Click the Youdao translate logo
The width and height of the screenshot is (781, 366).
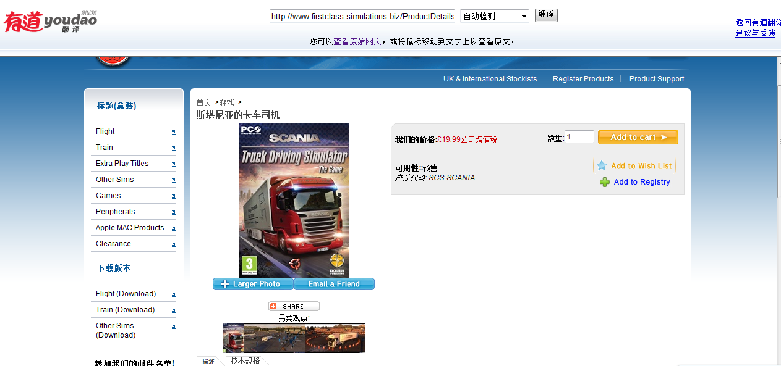pyautogui.click(x=49, y=22)
